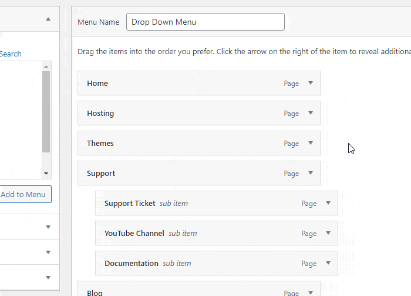The width and height of the screenshot is (411, 296).
Task: Switch to the Search tab
Action: (11, 54)
